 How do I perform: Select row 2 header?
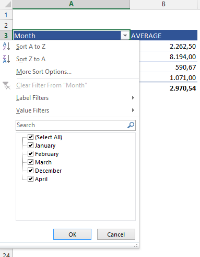tap(6, 25)
